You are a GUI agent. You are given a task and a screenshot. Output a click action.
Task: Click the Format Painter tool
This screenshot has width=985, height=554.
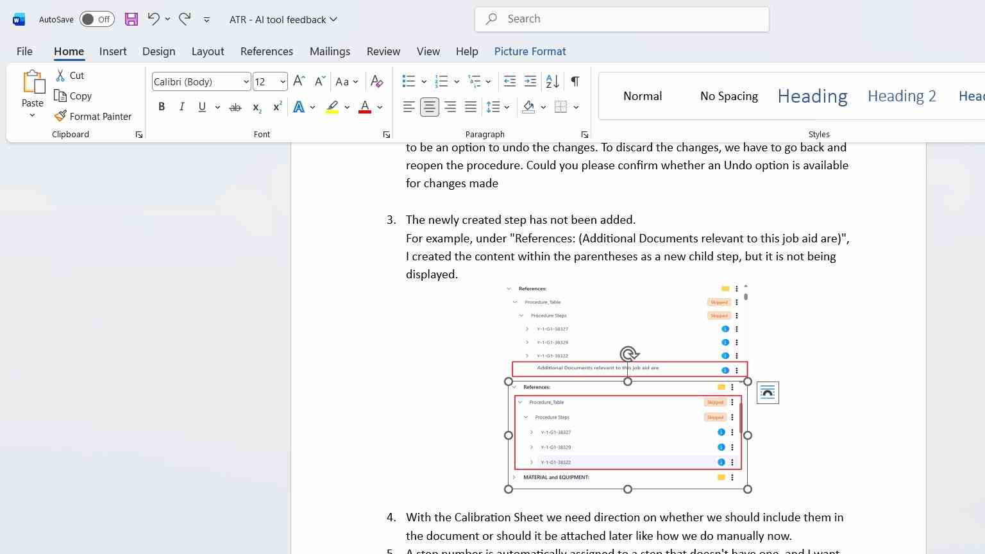point(93,116)
